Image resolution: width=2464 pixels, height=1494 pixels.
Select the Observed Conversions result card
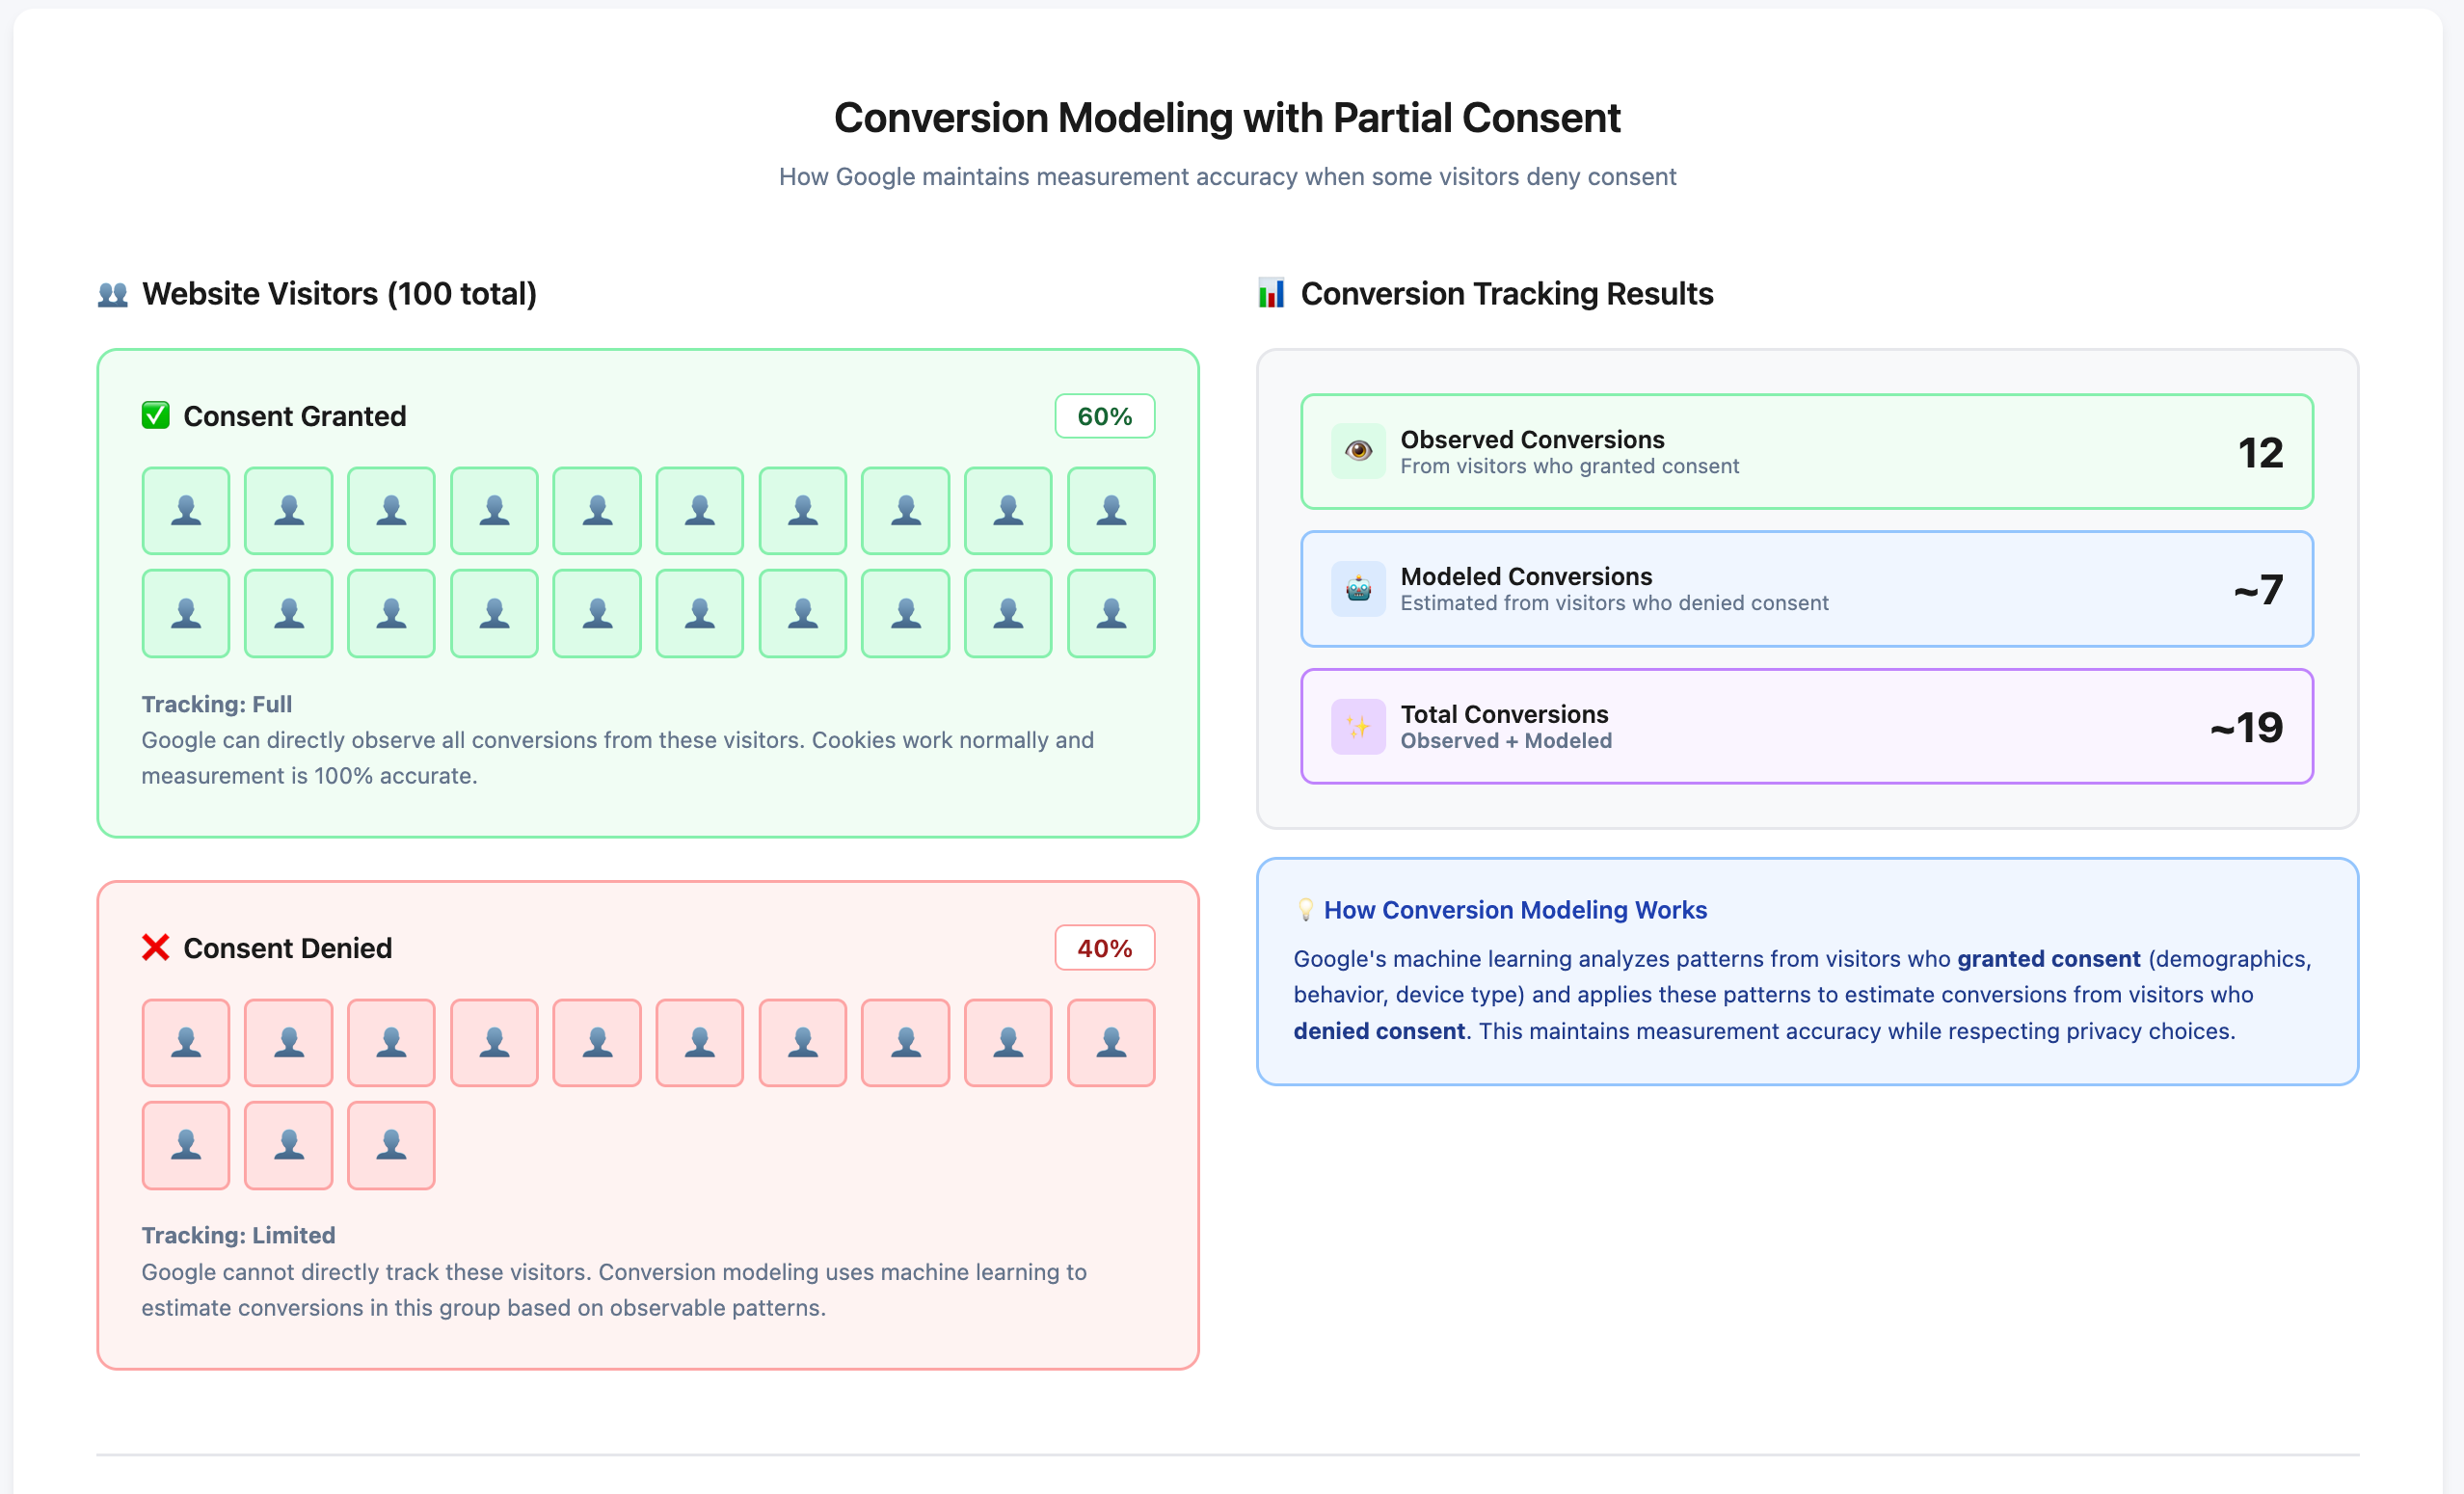[x=1806, y=452]
